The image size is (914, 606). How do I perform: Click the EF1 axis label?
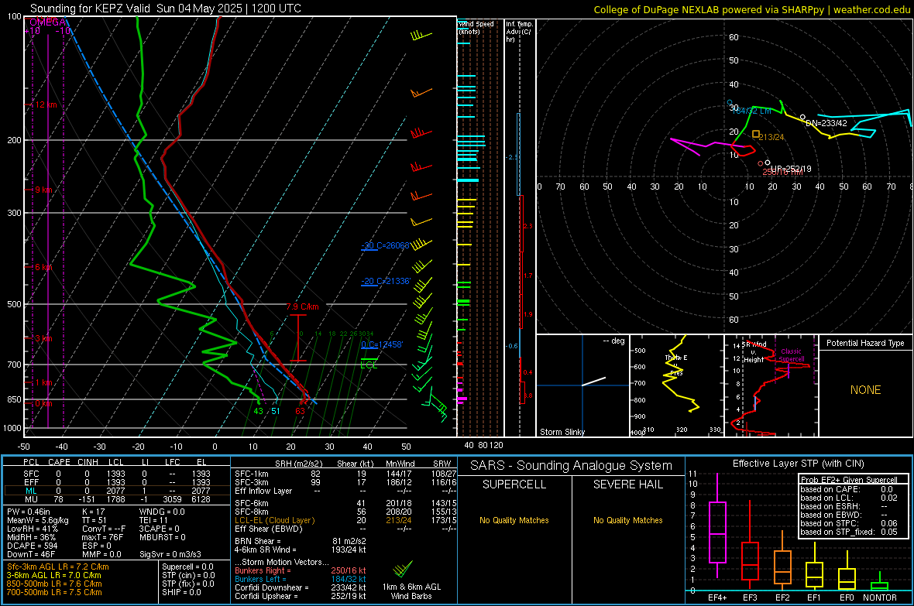pos(814,597)
